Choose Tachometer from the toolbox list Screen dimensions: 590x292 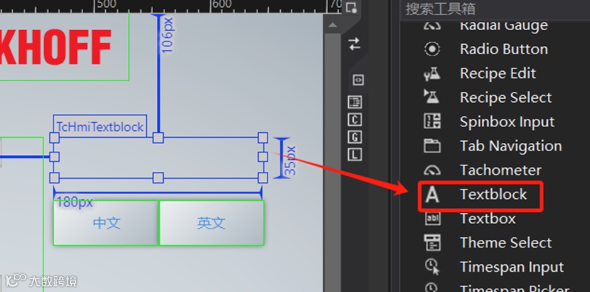(501, 170)
